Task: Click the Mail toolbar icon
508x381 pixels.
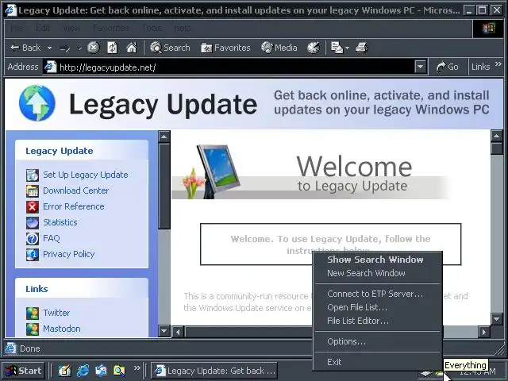Action: coord(337,48)
